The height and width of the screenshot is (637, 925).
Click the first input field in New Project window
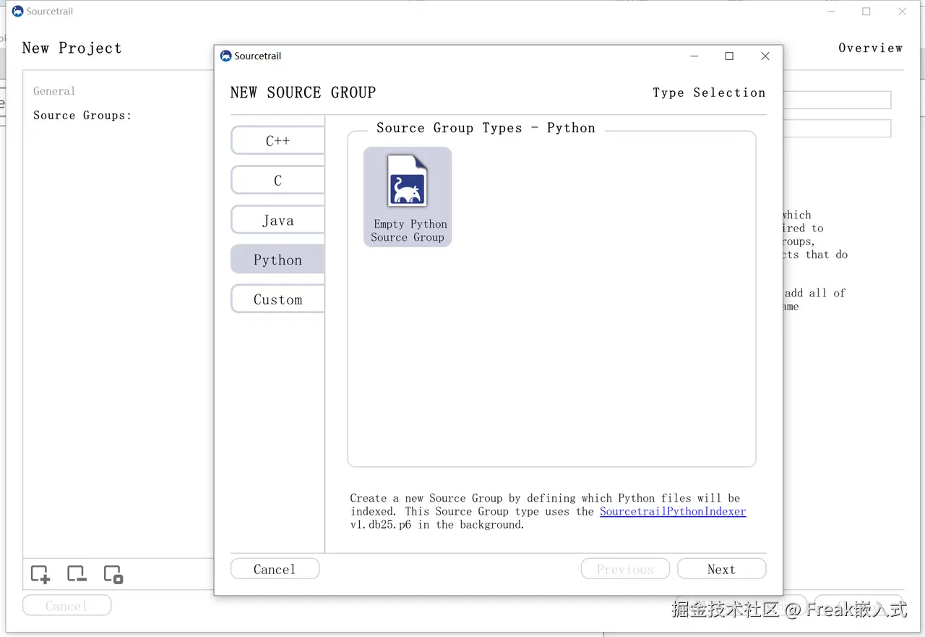point(837,100)
